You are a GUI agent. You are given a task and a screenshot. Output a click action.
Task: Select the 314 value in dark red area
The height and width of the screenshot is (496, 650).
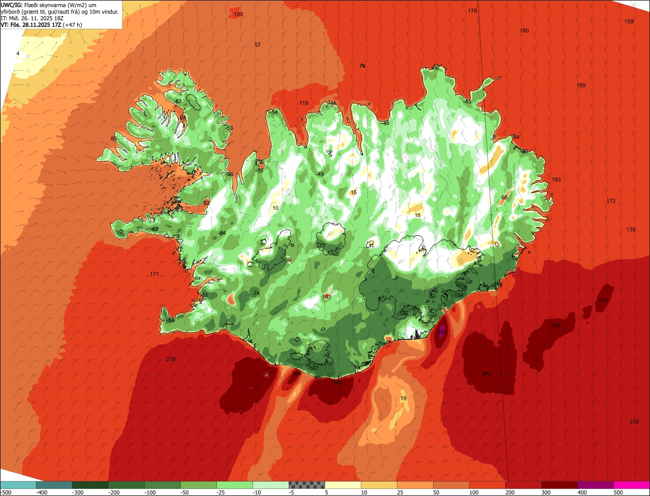pos(602,300)
